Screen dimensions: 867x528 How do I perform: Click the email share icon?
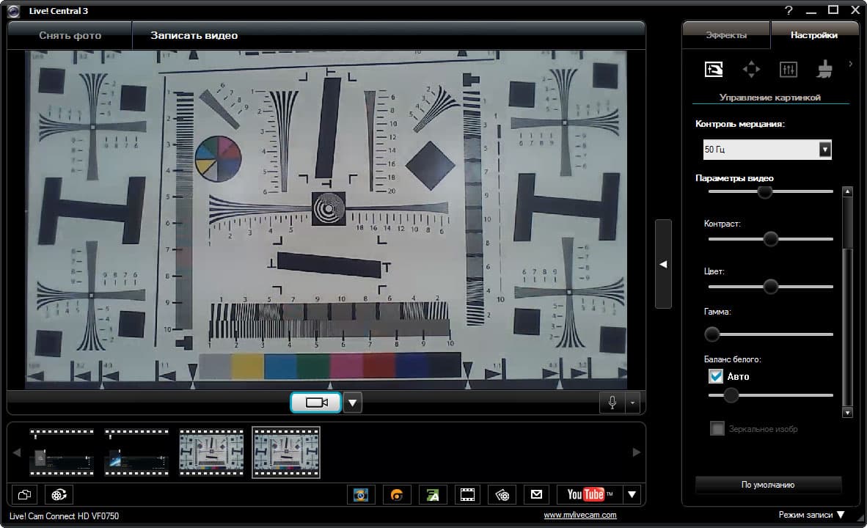536,494
